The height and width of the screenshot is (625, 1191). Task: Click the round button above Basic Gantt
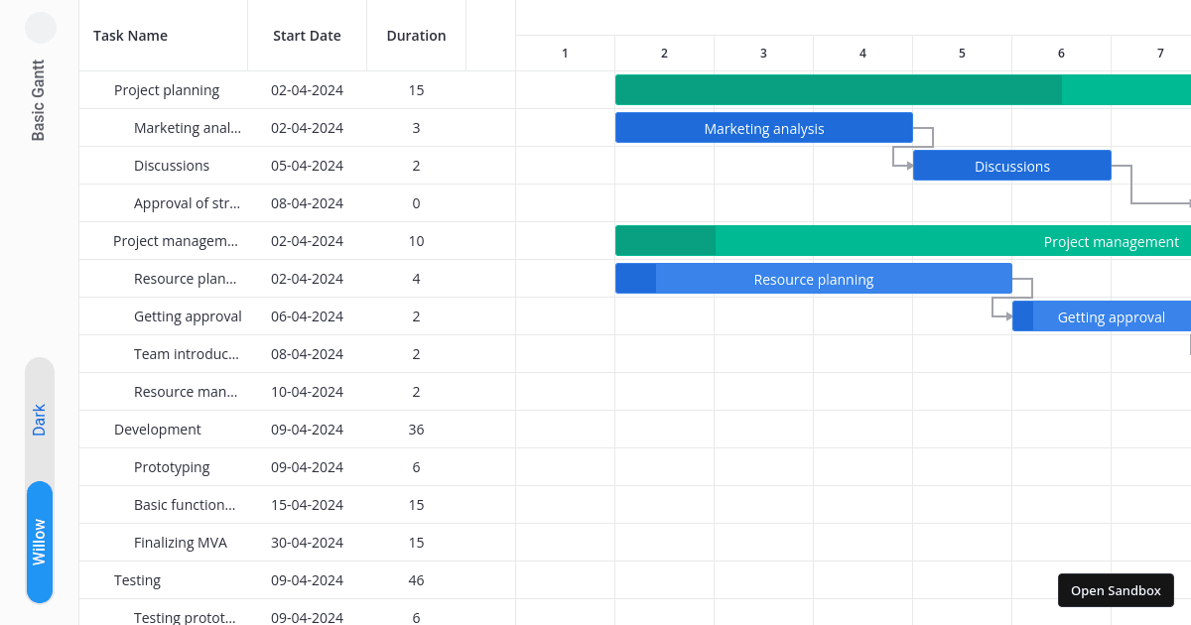[x=41, y=28]
